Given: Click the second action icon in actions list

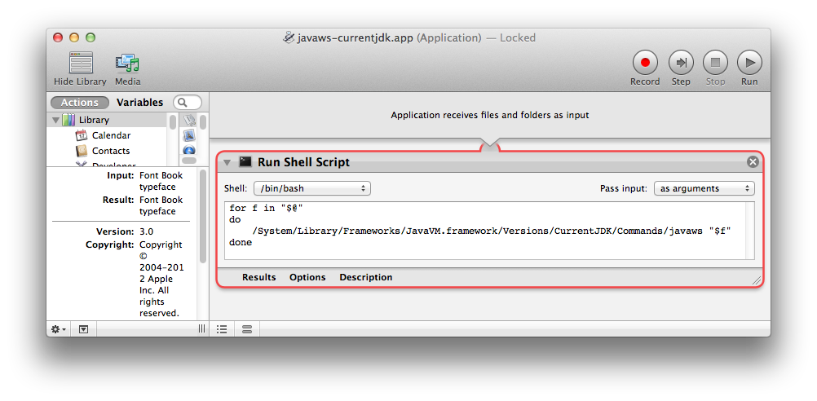Looking at the screenshot, I should 188,136.
